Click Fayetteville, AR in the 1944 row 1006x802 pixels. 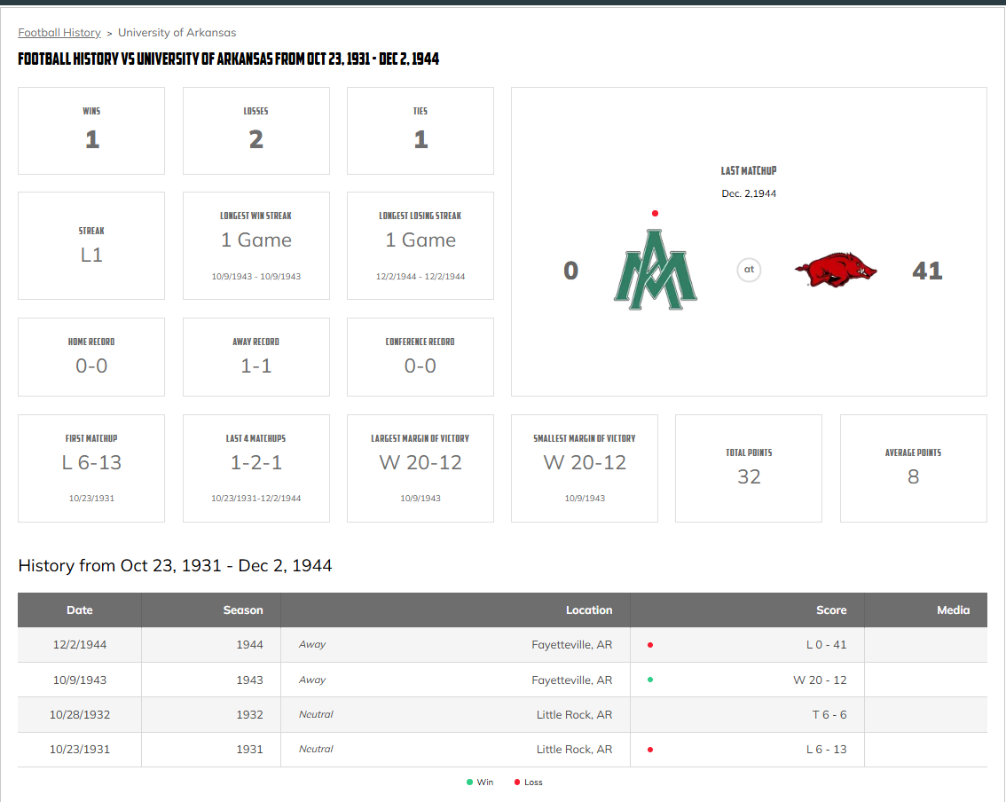tap(571, 645)
